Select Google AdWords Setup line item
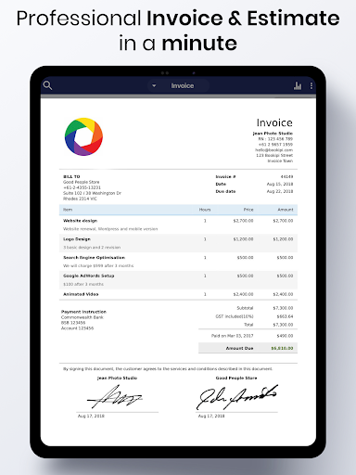 pos(178,280)
